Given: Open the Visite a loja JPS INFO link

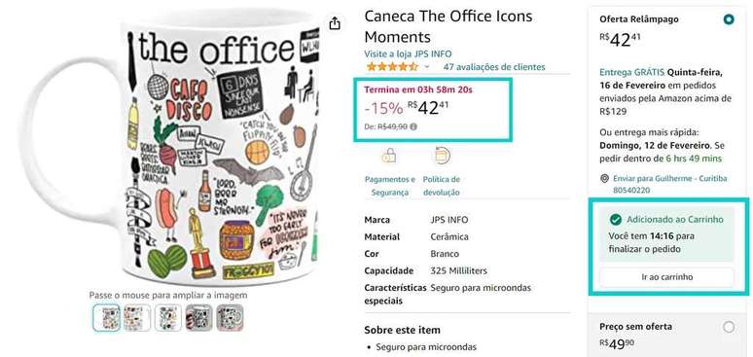Looking at the screenshot, I should 408,54.
